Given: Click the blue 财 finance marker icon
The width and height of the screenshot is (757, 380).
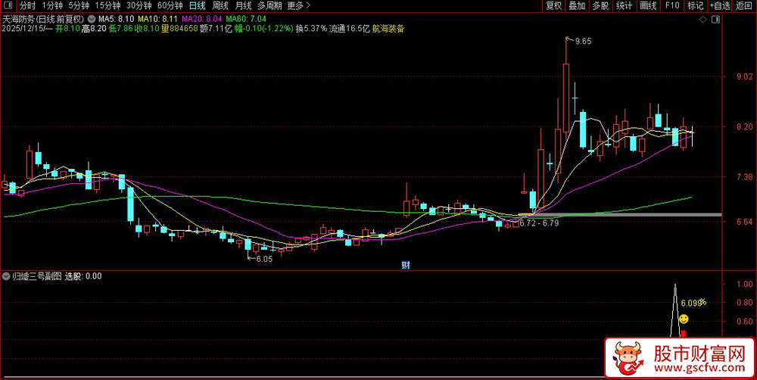Looking at the screenshot, I should pyautogui.click(x=406, y=265).
